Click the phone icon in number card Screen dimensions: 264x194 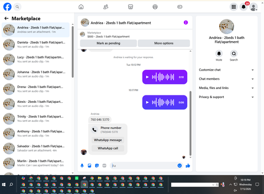pyautogui.click(x=95, y=130)
